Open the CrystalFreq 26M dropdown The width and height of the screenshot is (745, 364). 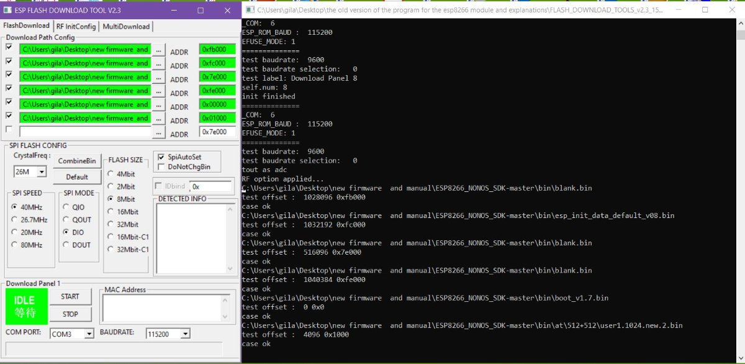(x=42, y=171)
